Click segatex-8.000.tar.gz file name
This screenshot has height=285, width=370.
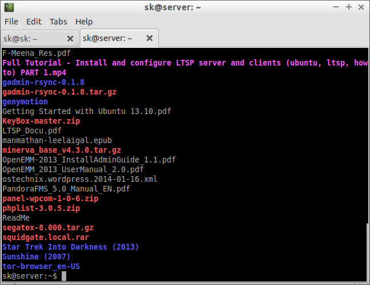[x=48, y=227]
